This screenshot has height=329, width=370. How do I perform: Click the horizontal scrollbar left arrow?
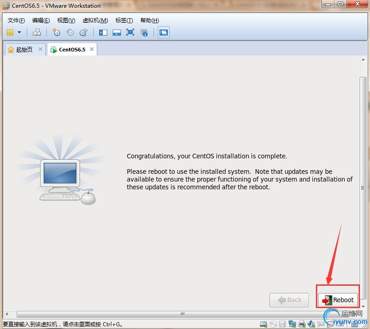tap(7, 314)
